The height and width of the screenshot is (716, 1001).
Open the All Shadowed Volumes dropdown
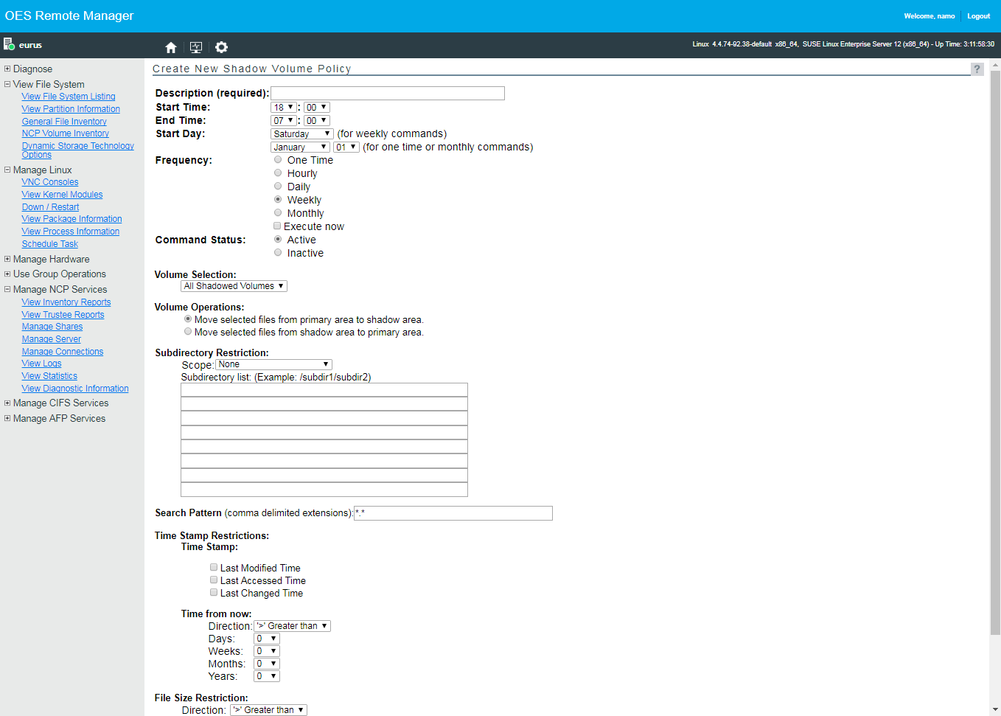pos(234,286)
